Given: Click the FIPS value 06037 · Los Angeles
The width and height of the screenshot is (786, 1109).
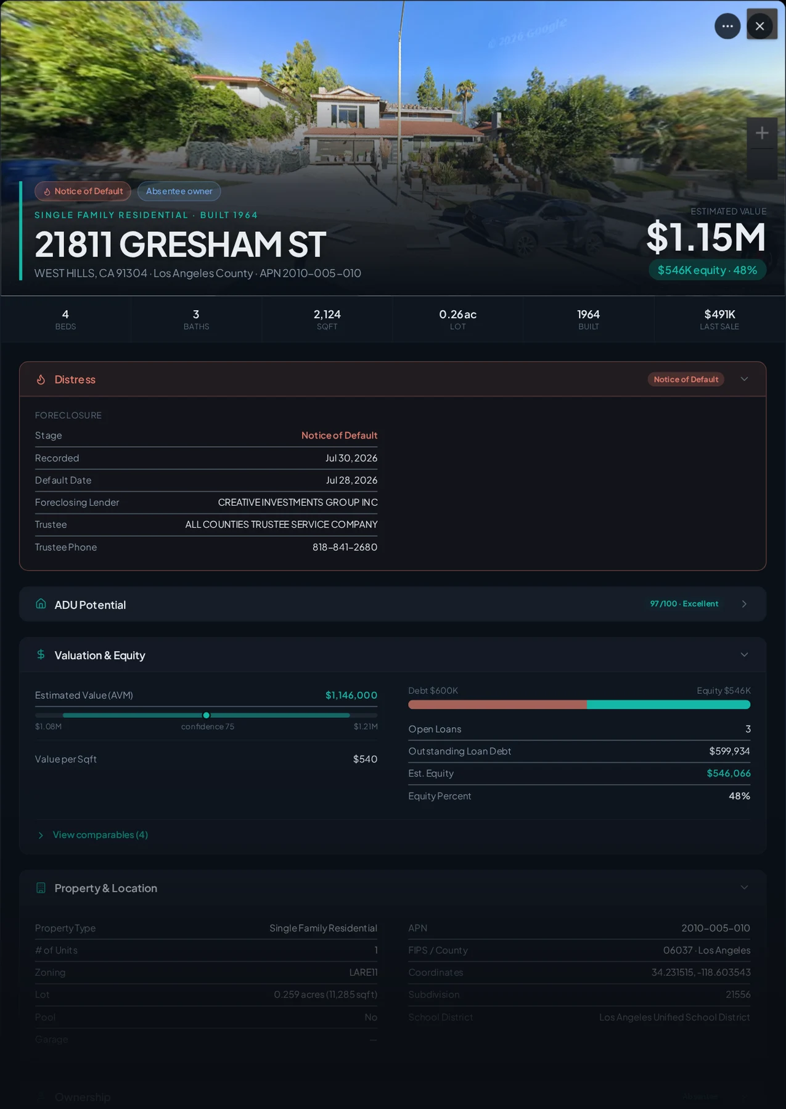Looking at the screenshot, I should [x=706, y=950].
